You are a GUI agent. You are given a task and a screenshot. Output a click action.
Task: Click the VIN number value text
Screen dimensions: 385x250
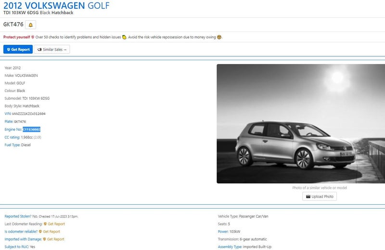pos(29,114)
